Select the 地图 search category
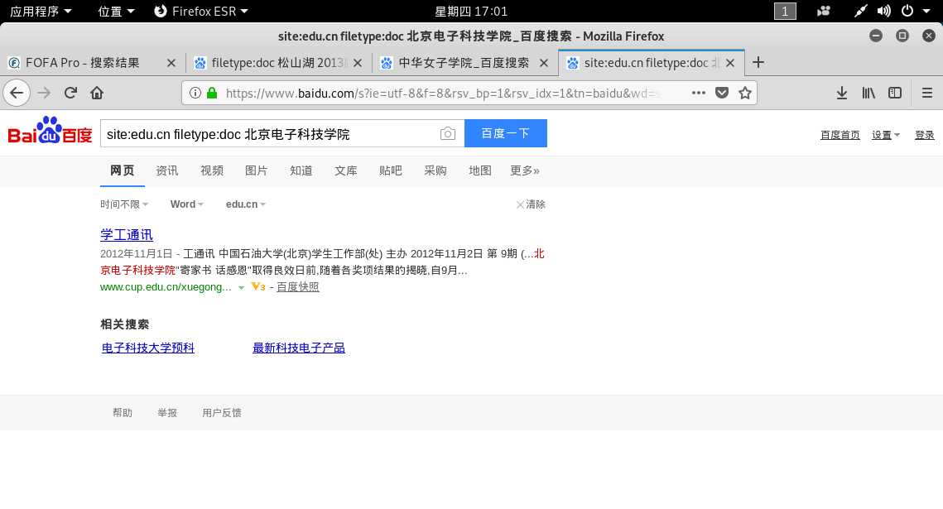Viewport: 943px width, 509px height. (x=480, y=170)
